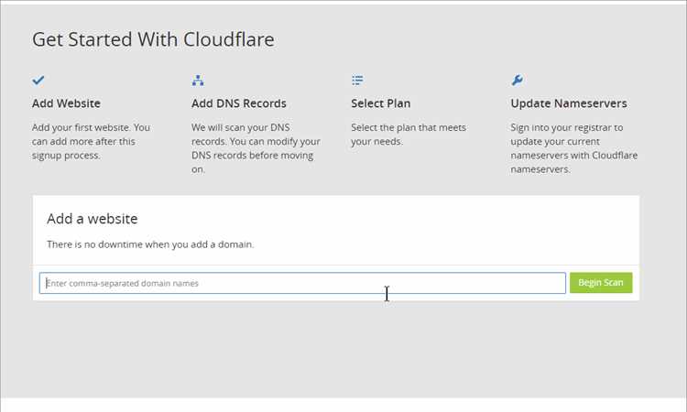Screen dimensions: 687x412
Task: Select the Add DNS Records step heading
Action: pyautogui.click(x=239, y=103)
